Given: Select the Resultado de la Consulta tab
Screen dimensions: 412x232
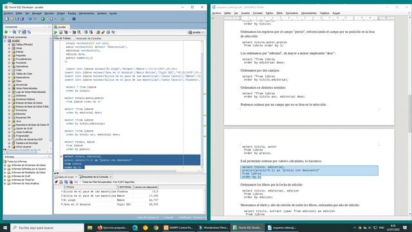Looking at the screenshot, I should click(96, 177).
